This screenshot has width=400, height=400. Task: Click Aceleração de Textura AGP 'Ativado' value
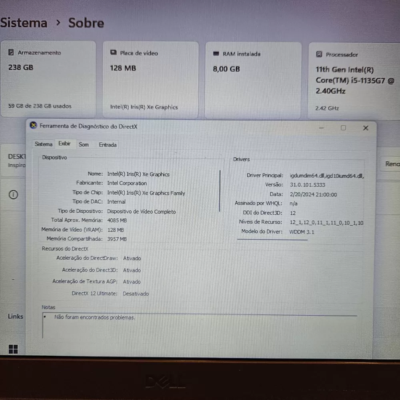coord(132,282)
